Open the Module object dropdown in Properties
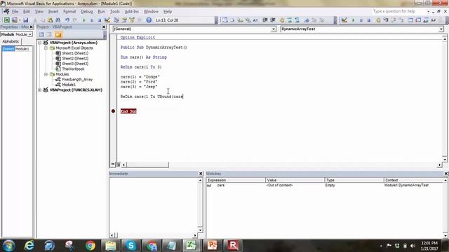The height and width of the screenshot is (252, 449). click(x=30, y=34)
